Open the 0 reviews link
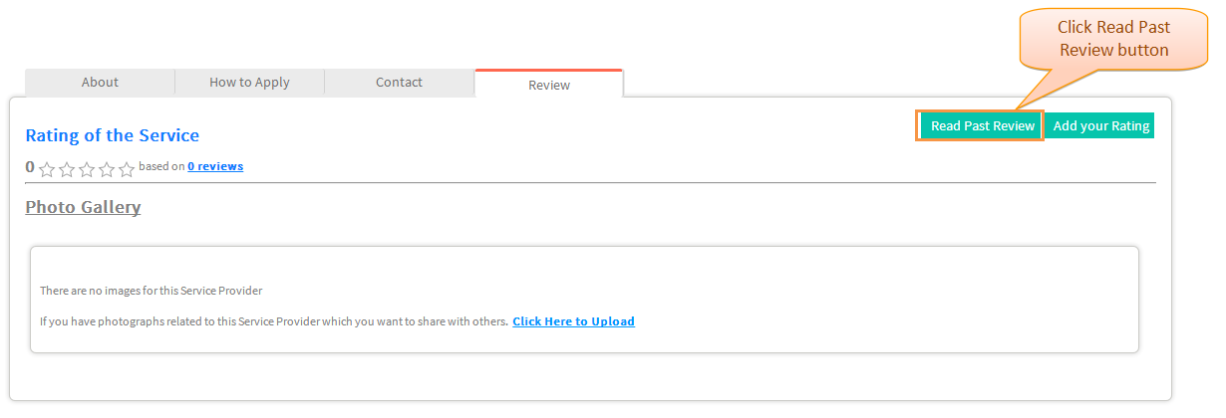The height and width of the screenshot is (418, 1226). (215, 166)
